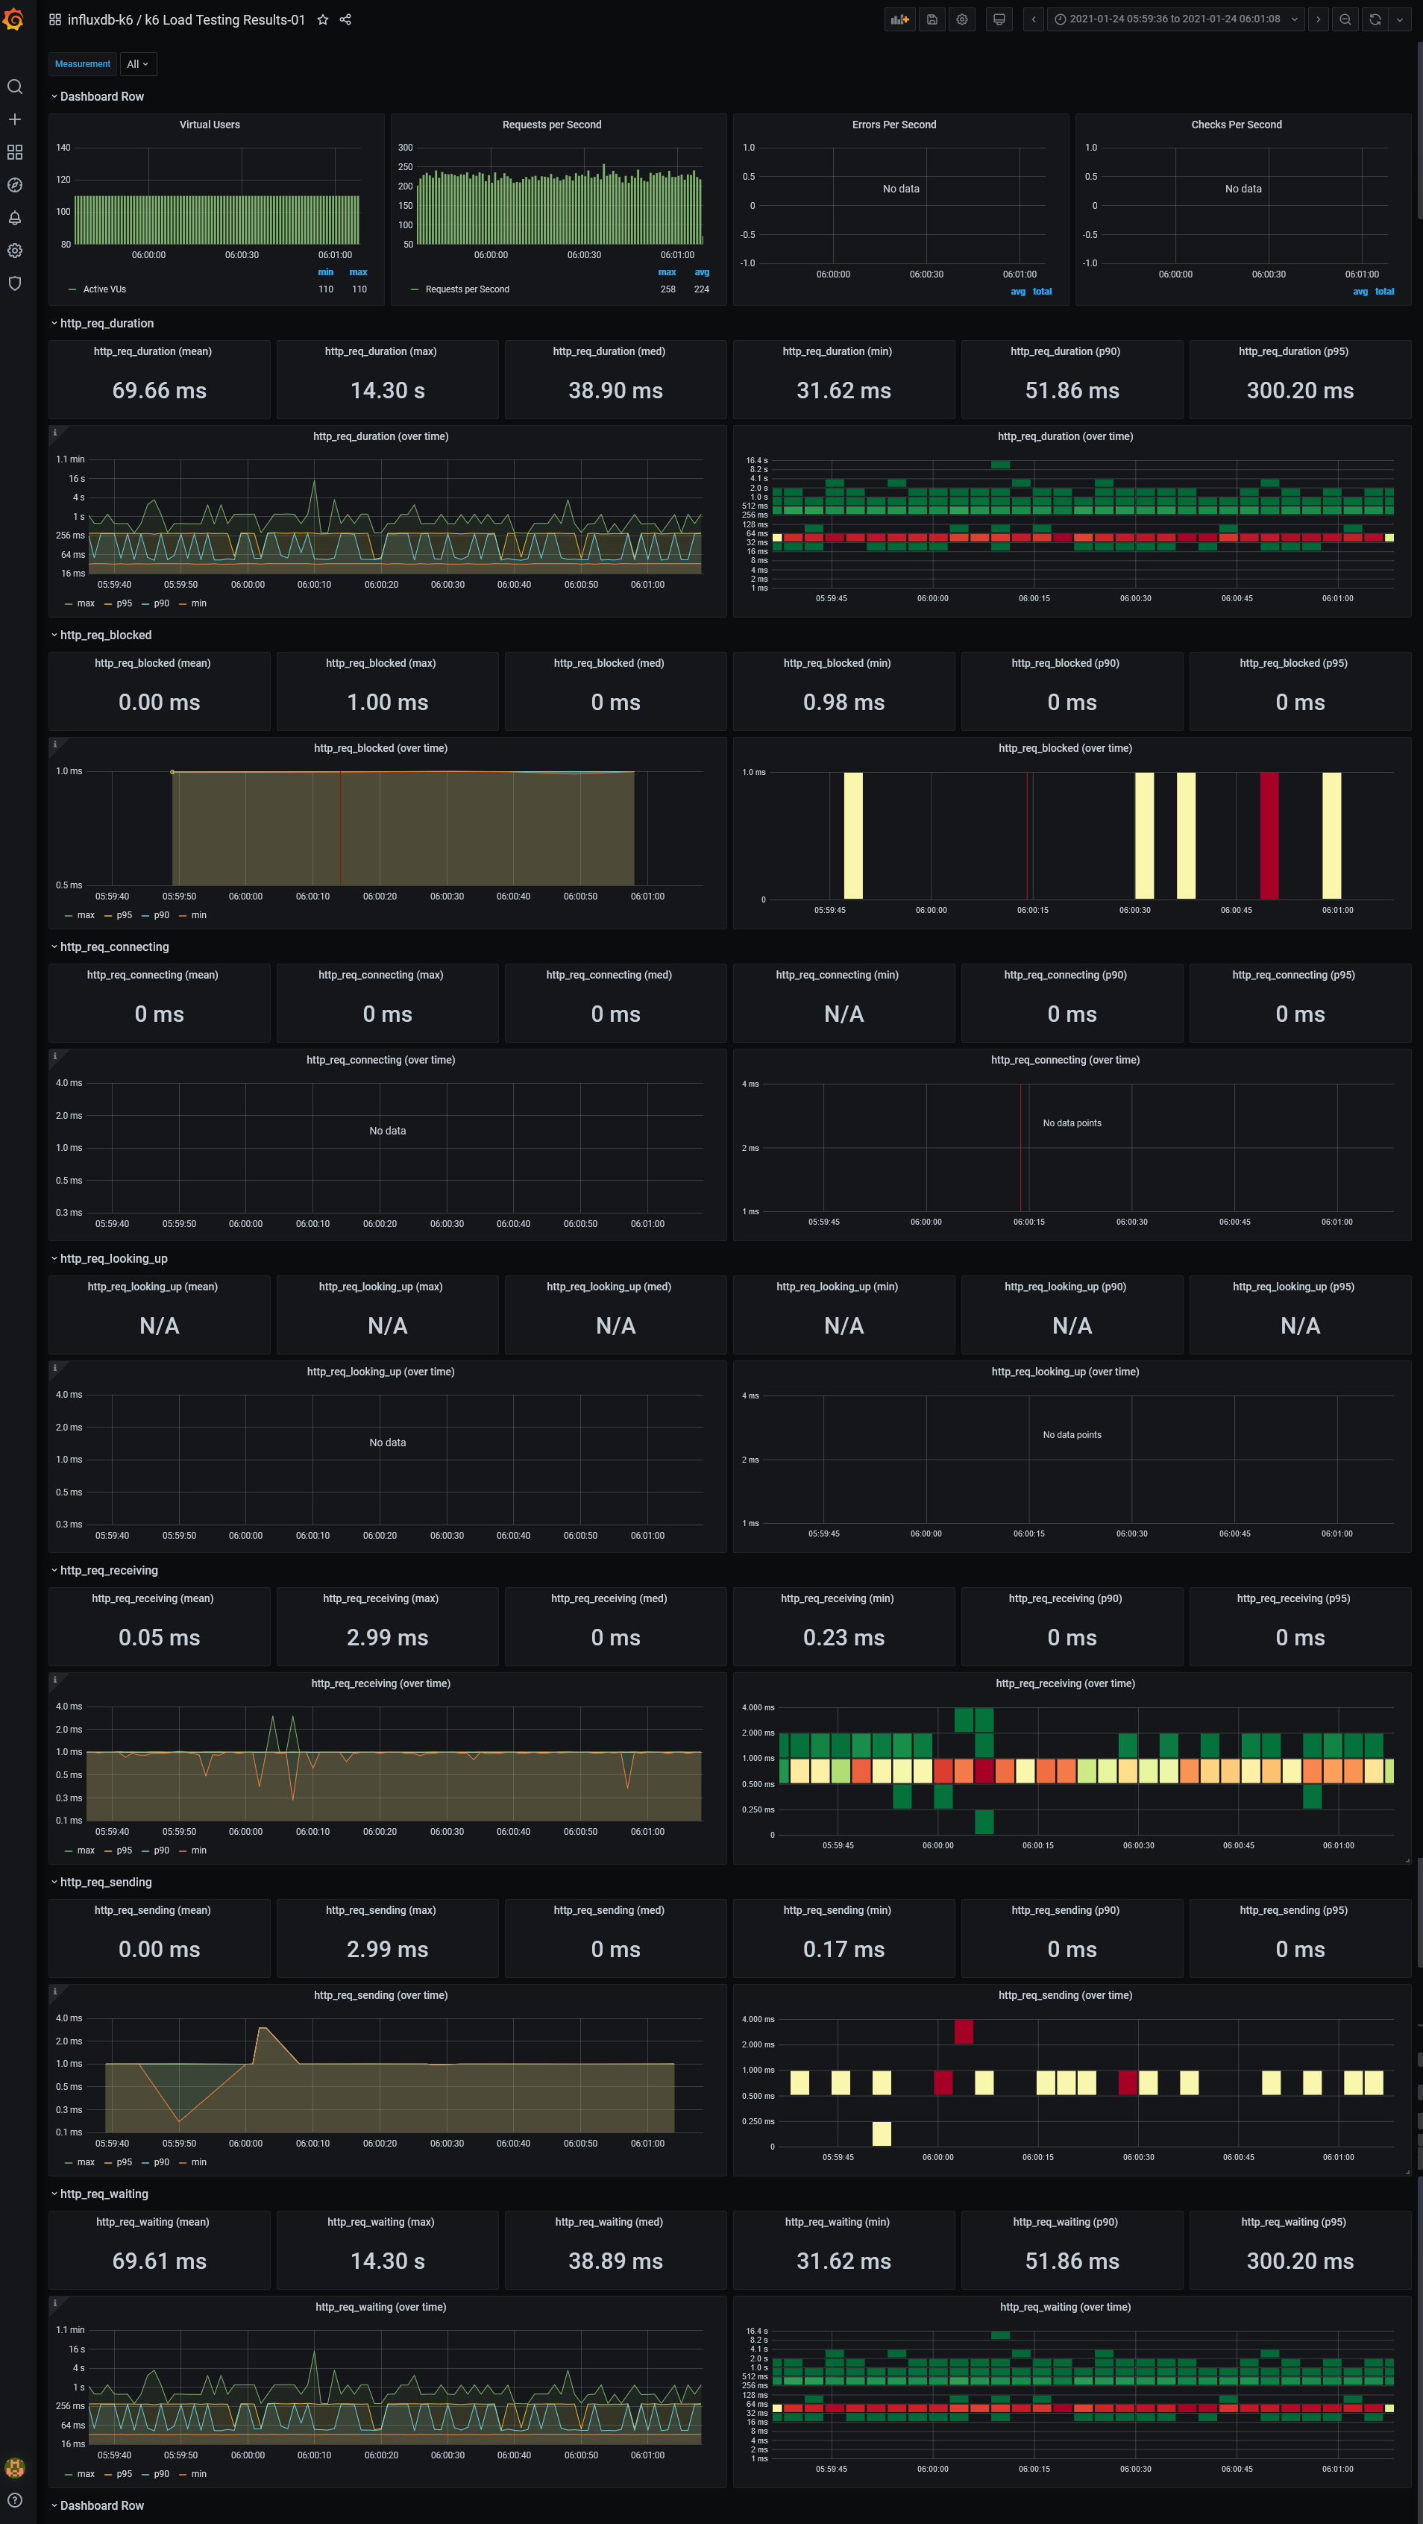Screen dimensions: 1423x2524
Task: Click the Grafana logo in top left
Action: [x=15, y=19]
